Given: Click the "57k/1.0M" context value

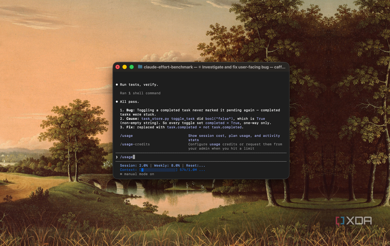Looking at the screenshot, I should (x=188, y=170).
